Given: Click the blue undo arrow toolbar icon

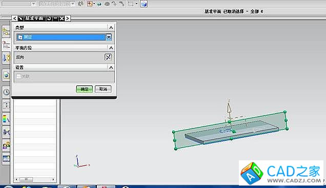Looking at the screenshot, I should (99, 4).
